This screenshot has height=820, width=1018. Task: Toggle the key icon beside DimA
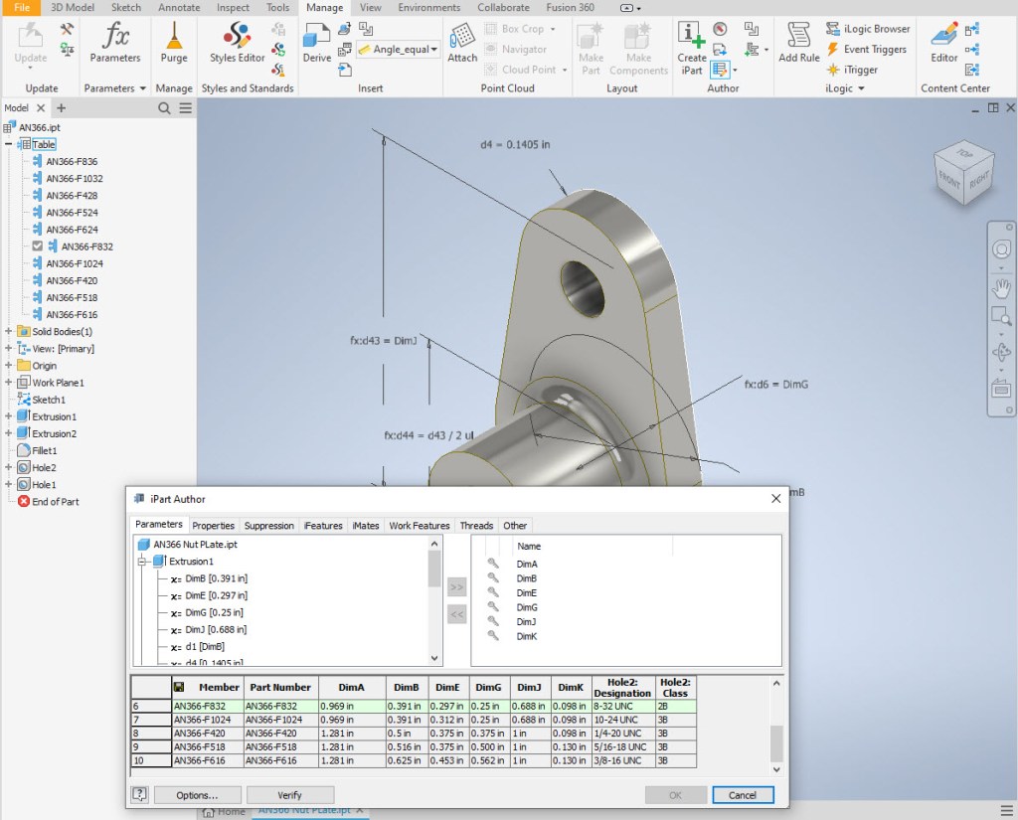tap(494, 563)
